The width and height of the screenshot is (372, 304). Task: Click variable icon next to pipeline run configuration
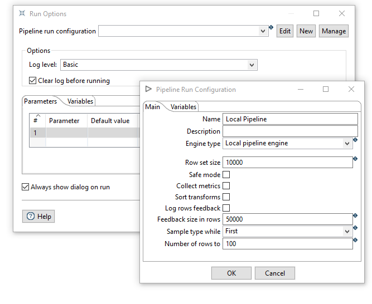click(271, 27)
